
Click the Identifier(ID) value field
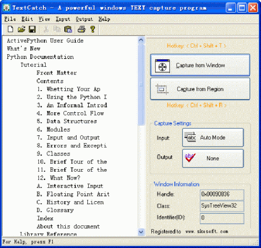click(222, 218)
